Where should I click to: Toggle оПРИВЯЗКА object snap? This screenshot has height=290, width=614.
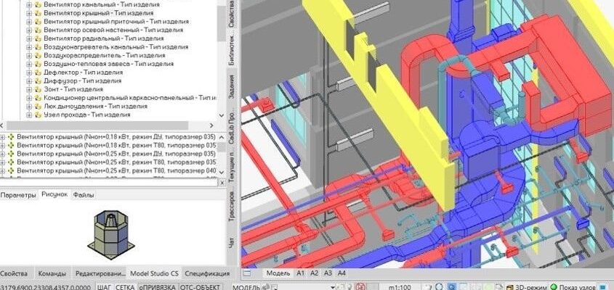tap(157, 286)
